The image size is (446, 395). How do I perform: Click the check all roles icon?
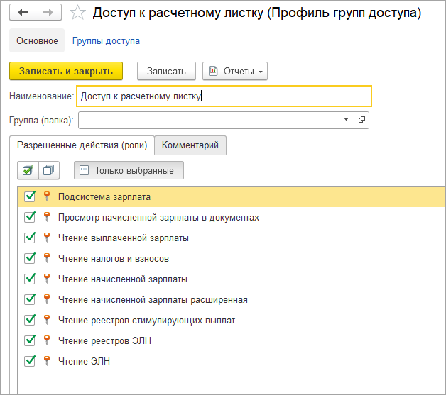pos(27,170)
